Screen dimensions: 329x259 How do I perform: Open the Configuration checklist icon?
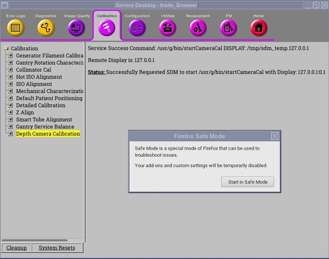pos(137,27)
